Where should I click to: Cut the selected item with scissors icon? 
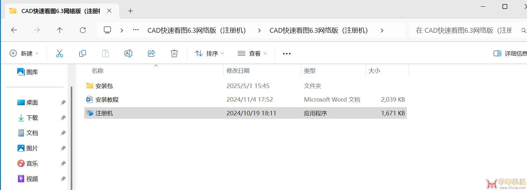point(60,53)
